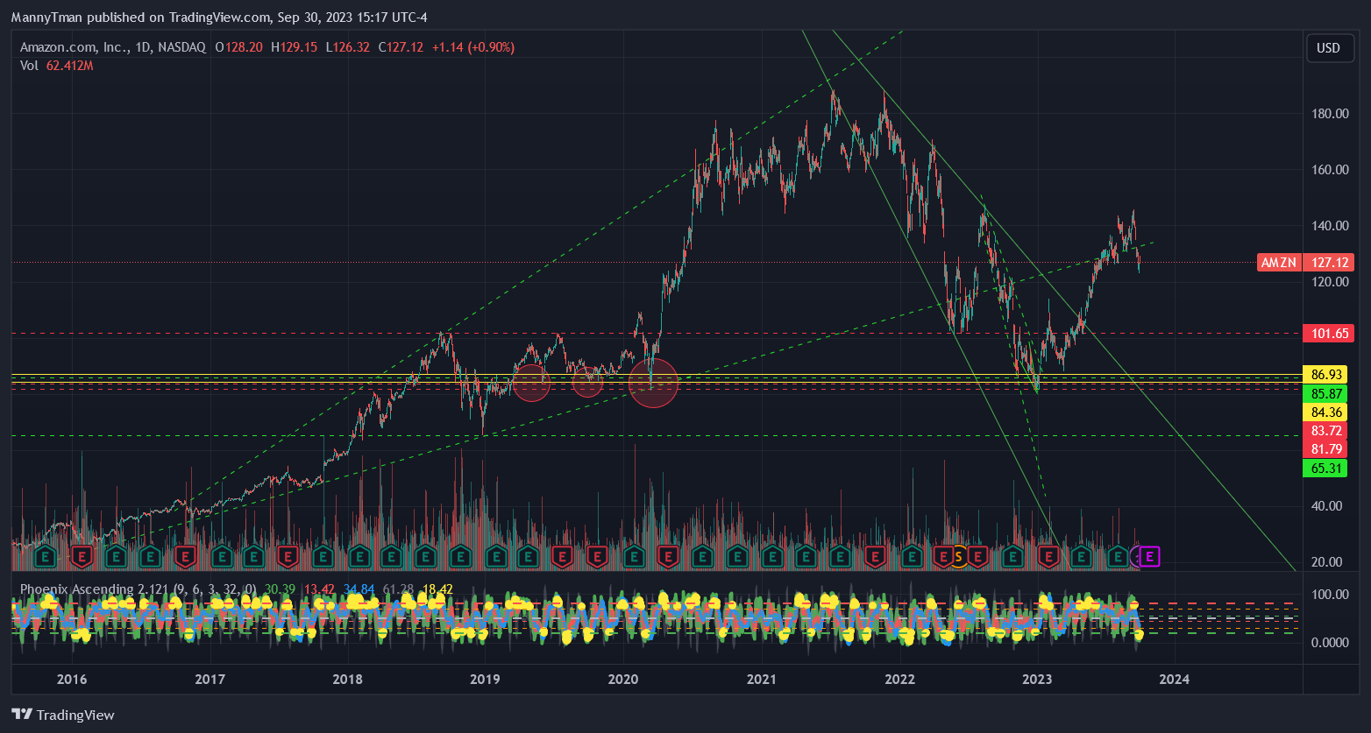Click the 1D interval in the chart legend
The image size is (1371, 733).
140,47
